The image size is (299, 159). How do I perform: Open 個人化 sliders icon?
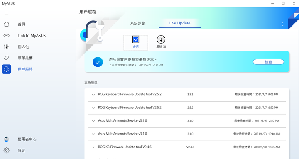click(x=7, y=47)
